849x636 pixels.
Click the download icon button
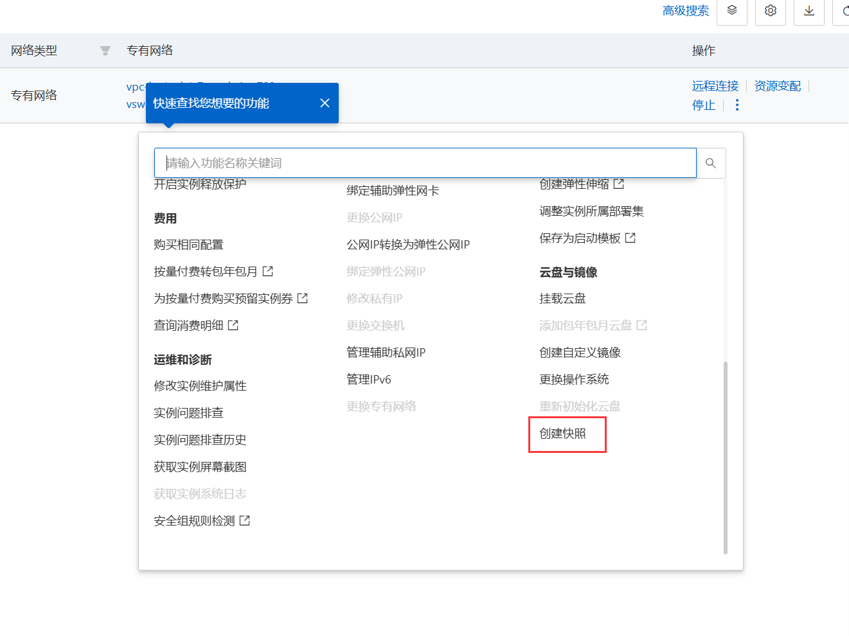[809, 11]
